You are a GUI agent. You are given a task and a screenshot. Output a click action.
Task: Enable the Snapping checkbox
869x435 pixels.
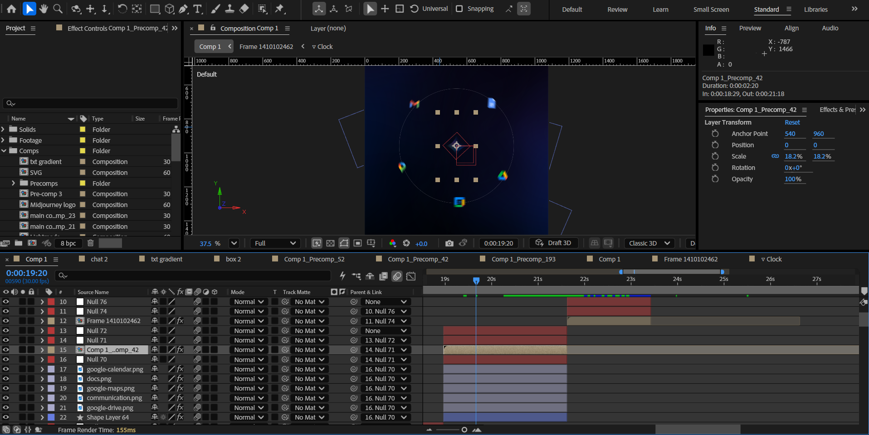click(459, 9)
